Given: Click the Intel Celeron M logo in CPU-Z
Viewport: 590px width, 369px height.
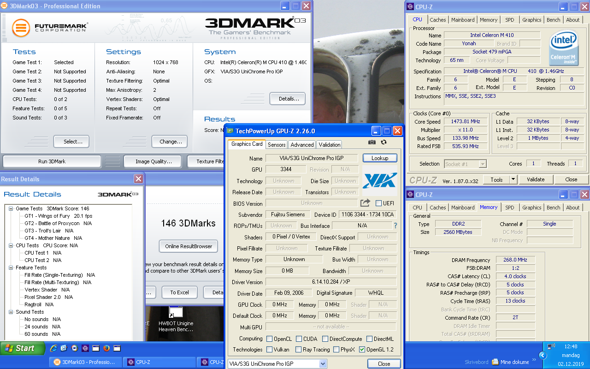Looking at the screenshot, I should 565,48.
